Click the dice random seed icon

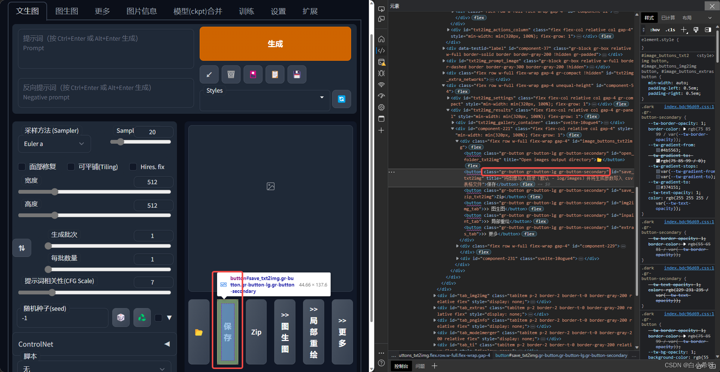pyautogui.click(x=121, y=318)
